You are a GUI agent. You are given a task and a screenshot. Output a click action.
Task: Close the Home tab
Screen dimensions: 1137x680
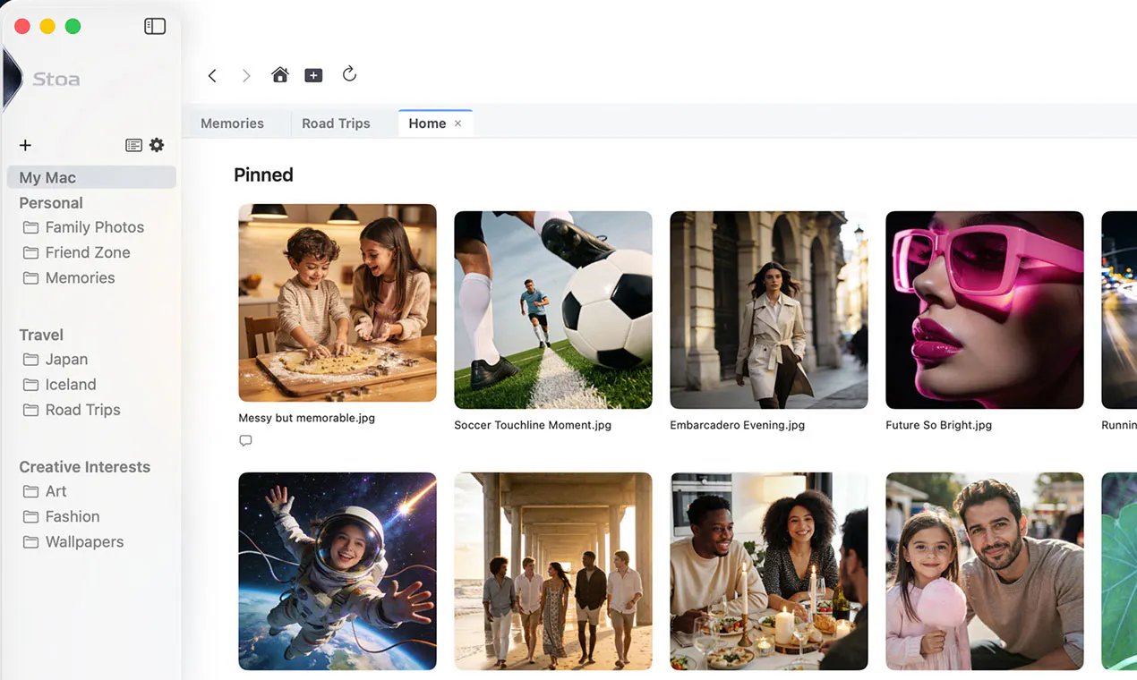pos(457,123)
